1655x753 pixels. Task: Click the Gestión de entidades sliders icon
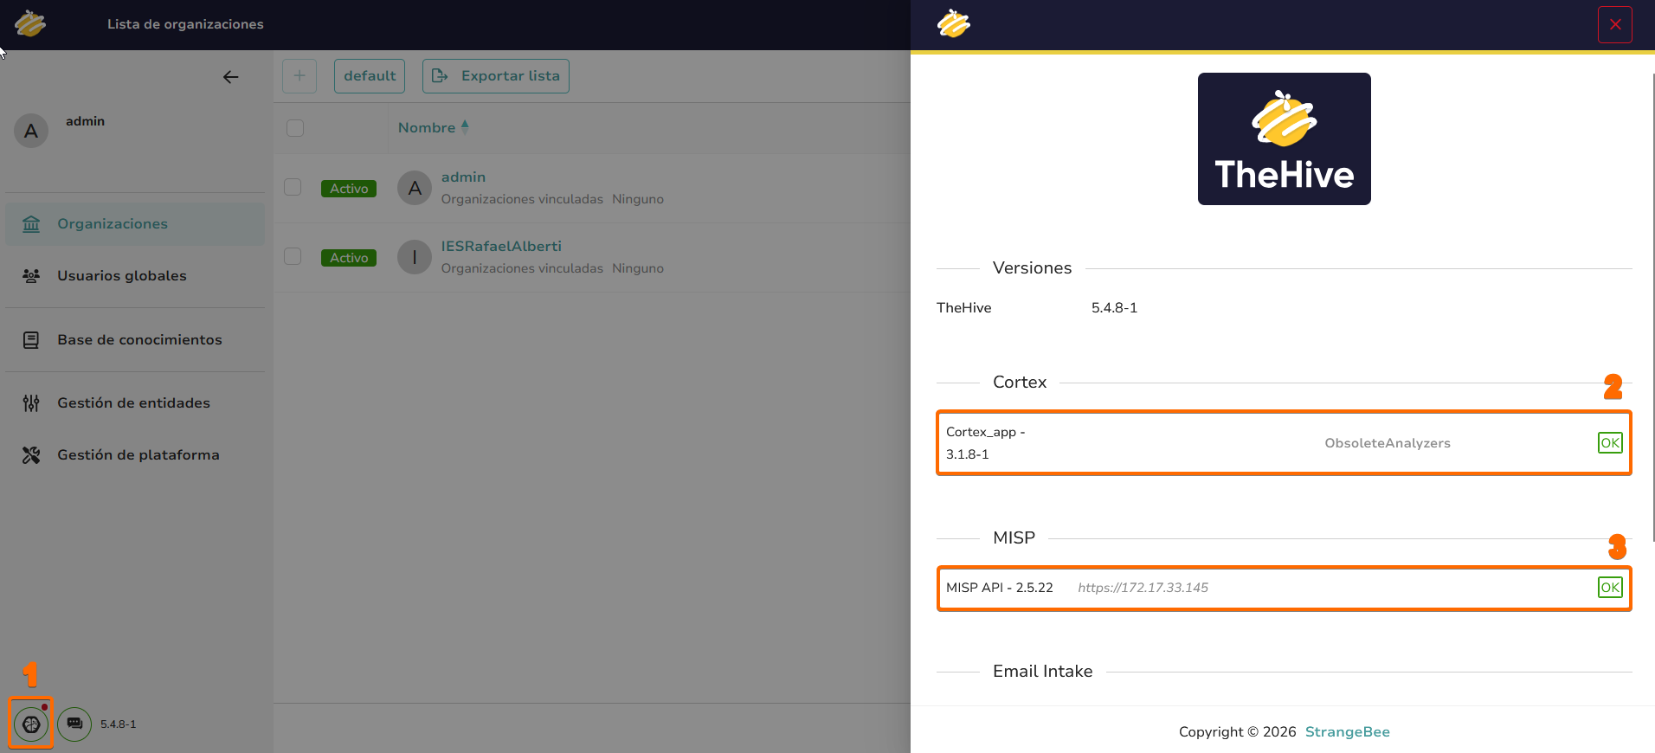pyautogui.click(x=31, y=403)
